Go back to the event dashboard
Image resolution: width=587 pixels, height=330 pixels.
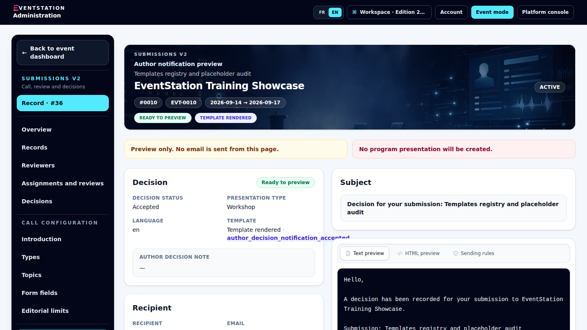click(x=63, y=53)
